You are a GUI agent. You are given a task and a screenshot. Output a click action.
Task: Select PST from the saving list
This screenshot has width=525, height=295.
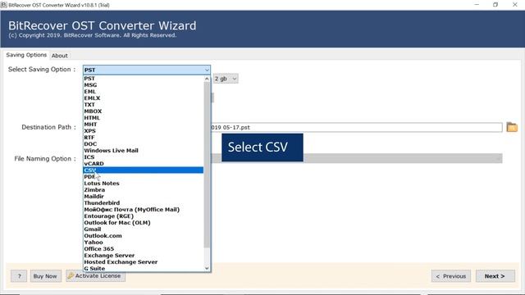(x=144, y=79)
